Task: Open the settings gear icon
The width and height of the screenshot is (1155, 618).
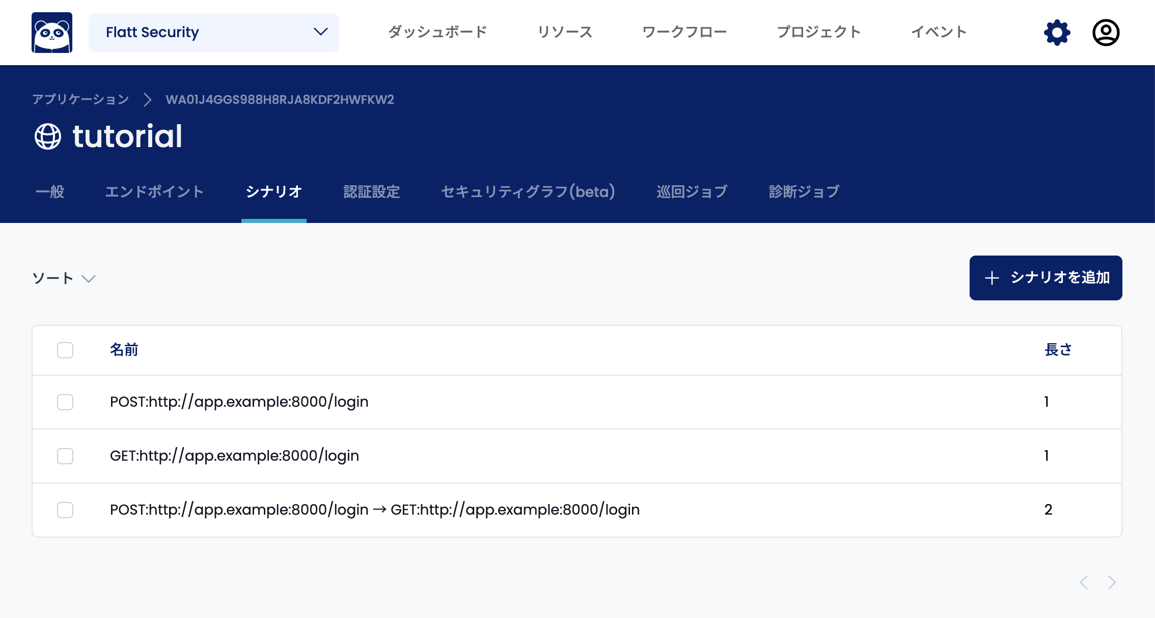Action: (x=1057, y=33)
